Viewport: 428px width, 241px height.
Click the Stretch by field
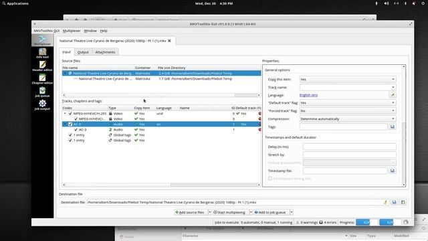tap(349, 155)
